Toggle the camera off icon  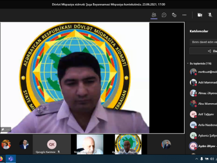click(200, 15)
